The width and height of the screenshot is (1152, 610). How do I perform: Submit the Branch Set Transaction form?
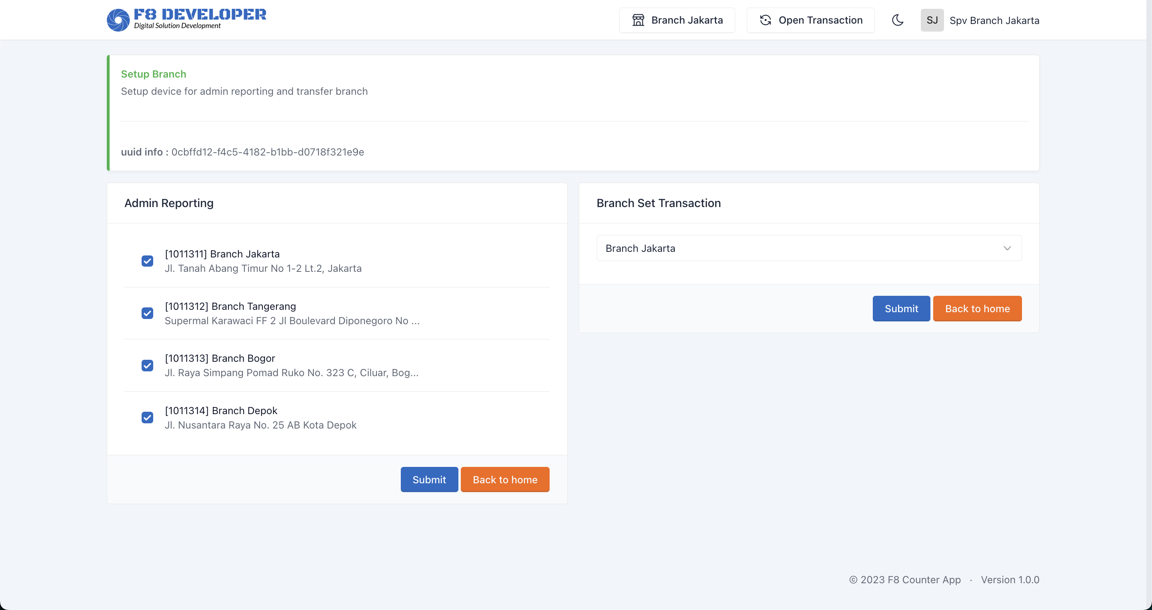coord(901,308)
